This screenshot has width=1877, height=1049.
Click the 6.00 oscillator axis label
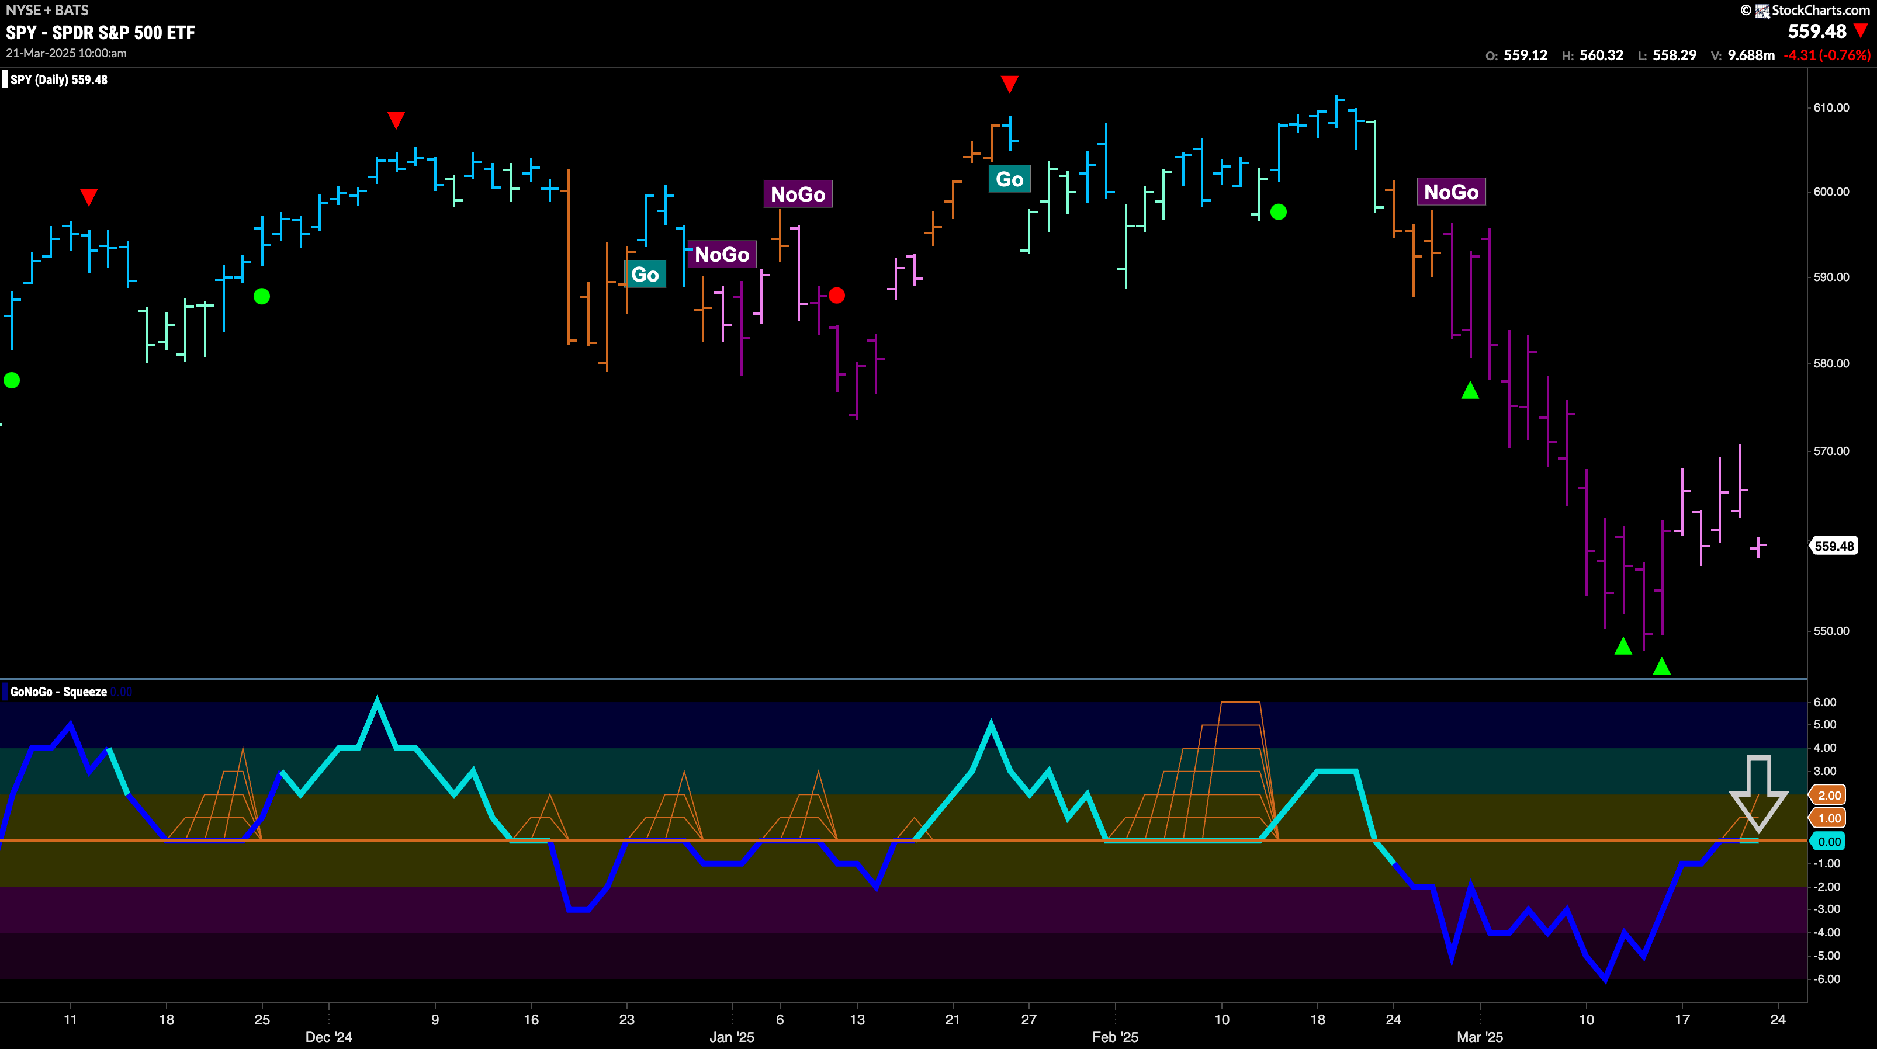pos(1825,702)
